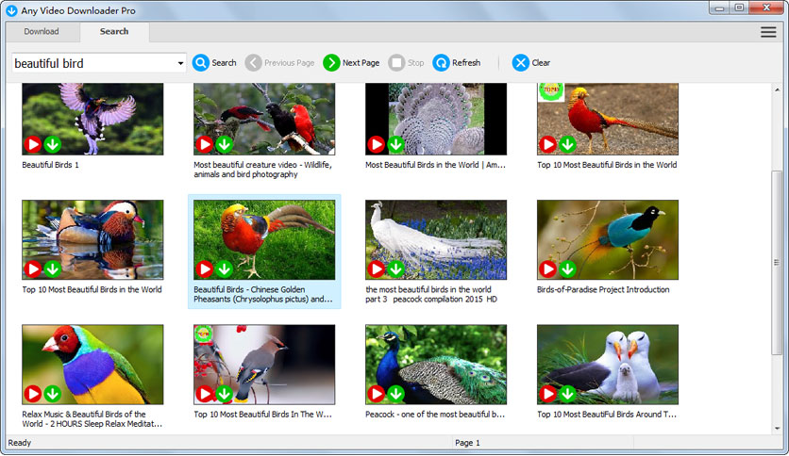Select the seagull family thumbnail
The height and width of the screenshot is (456, 789).
pos(608,364)
